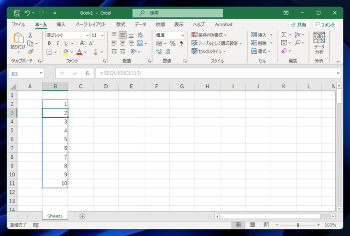The image size is (350, 236).
Task: Align cell content to the top
Action: (x=114, y=34)
